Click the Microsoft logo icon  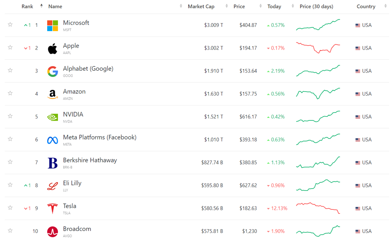[53, 26]
